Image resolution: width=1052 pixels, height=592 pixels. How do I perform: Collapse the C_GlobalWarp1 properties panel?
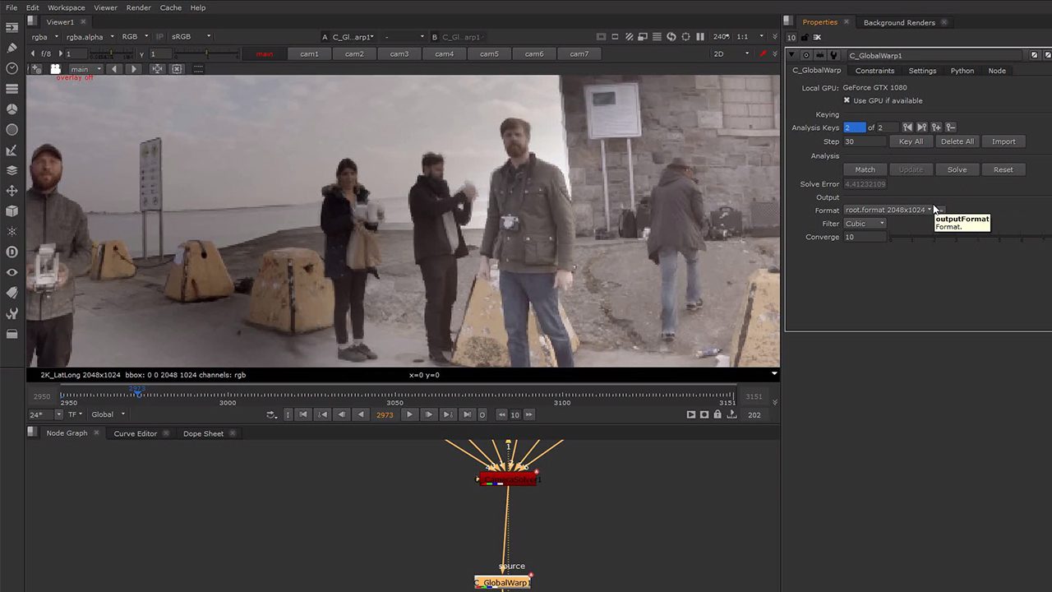point(792,55)
